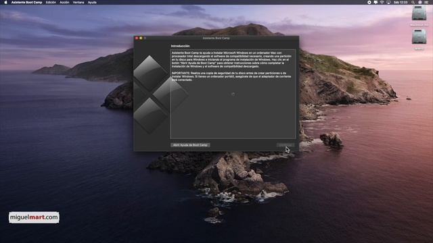The image size is (433, 243).
Task: Click the clock showing Sáb 12:33
Action: click(x=401, y=2)
